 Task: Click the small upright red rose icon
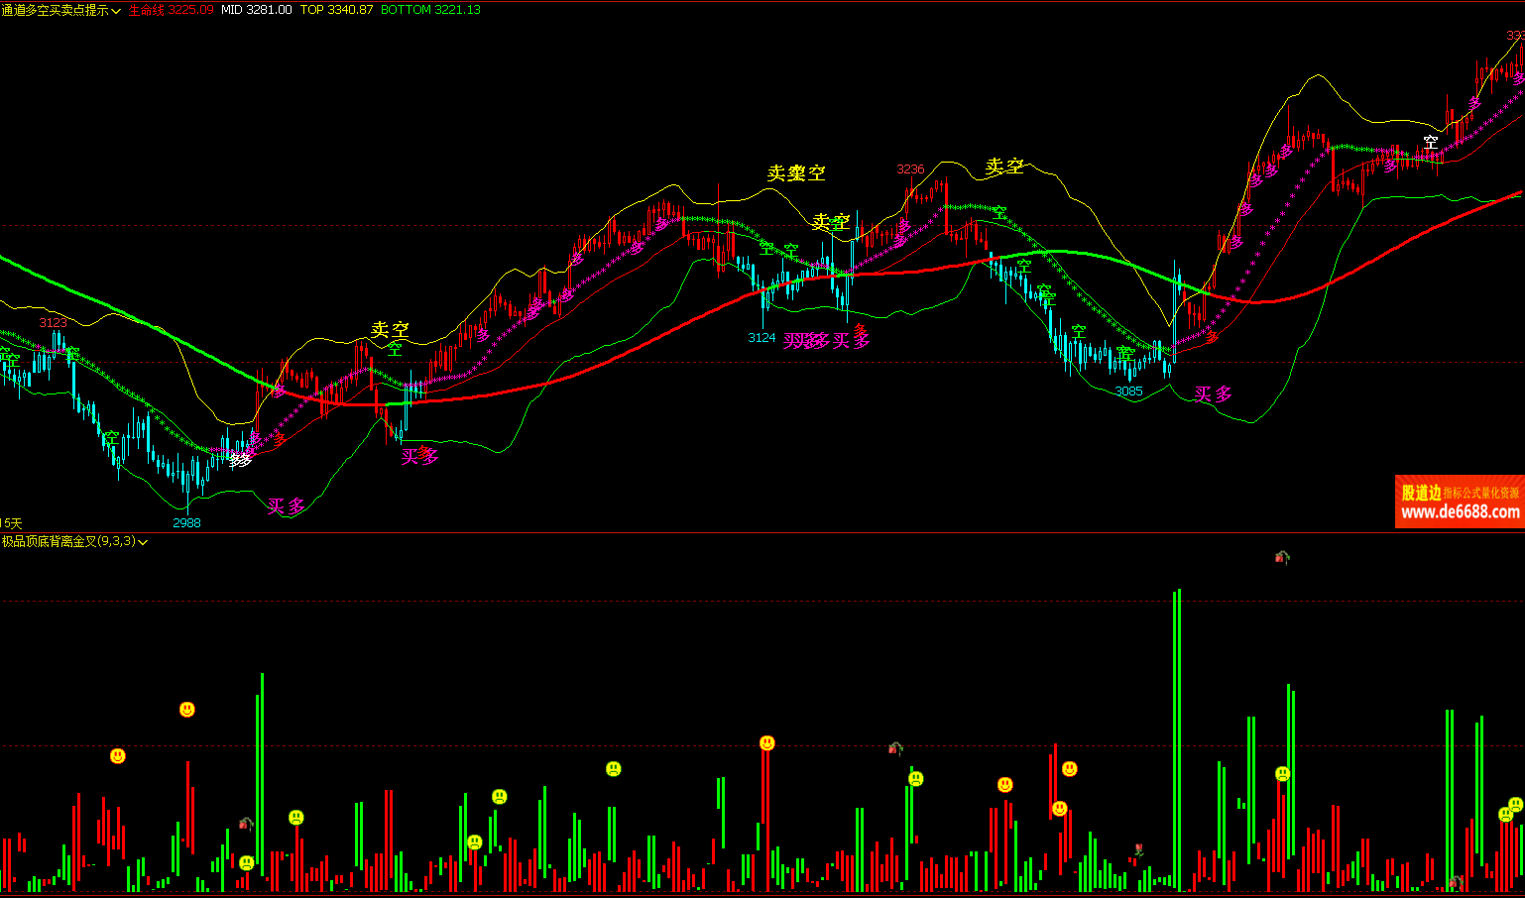click(1138, 849)
